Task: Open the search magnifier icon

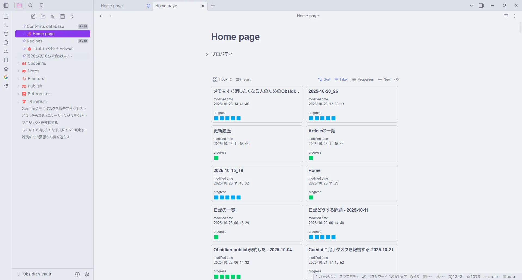Action: [30, 5]
